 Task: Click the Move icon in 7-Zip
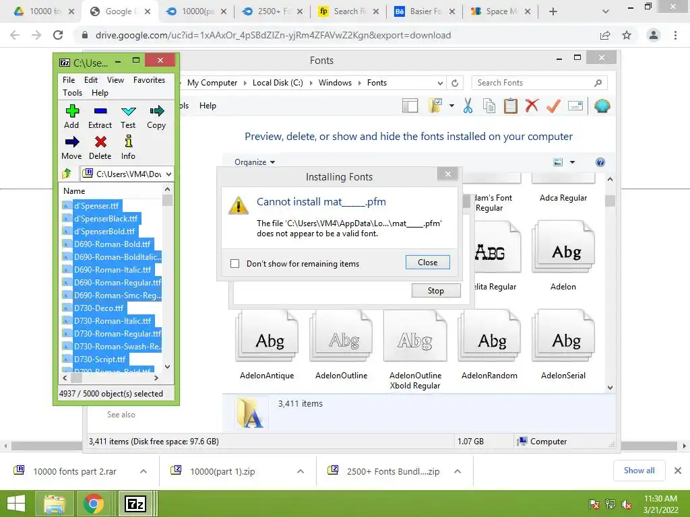72,141
